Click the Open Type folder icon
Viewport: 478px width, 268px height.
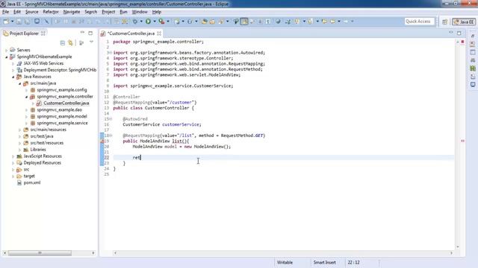(205, 22)
